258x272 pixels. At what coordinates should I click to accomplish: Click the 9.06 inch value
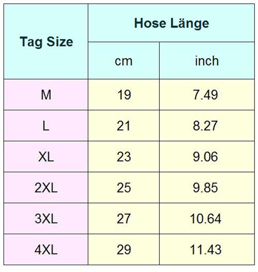(205, 157)
